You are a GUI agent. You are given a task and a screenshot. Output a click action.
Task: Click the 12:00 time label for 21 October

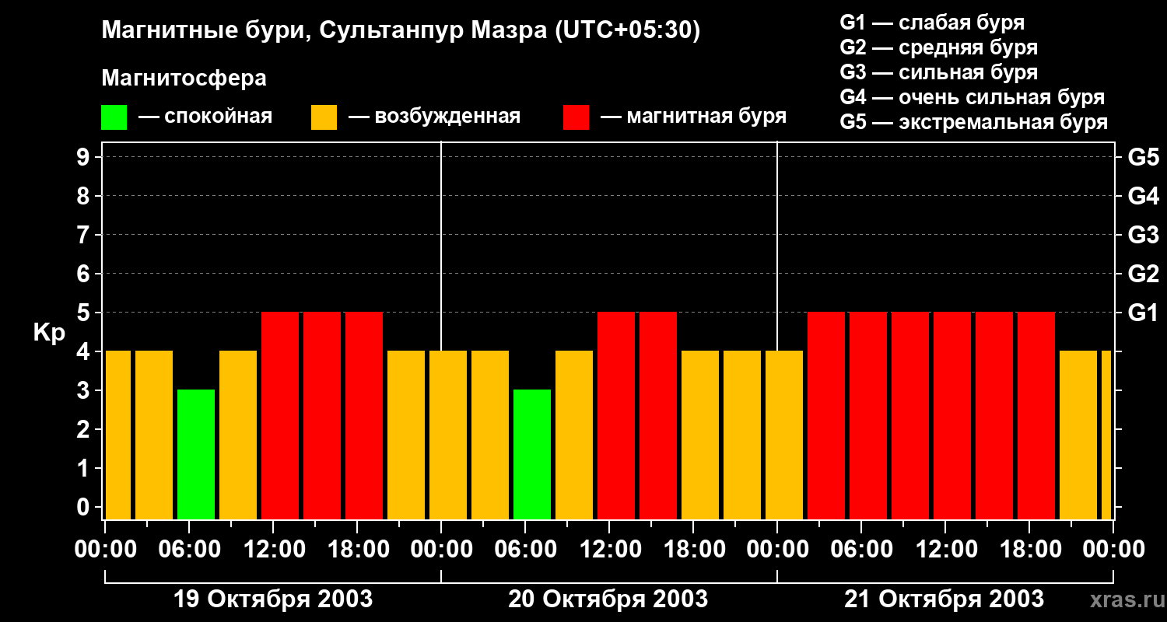[x=945, y=550]
